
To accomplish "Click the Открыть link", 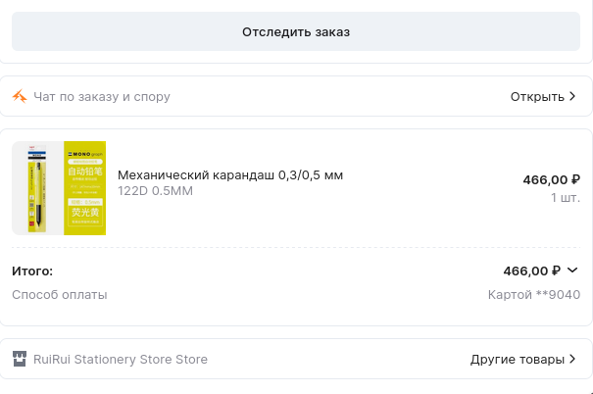I will [536, 96].
